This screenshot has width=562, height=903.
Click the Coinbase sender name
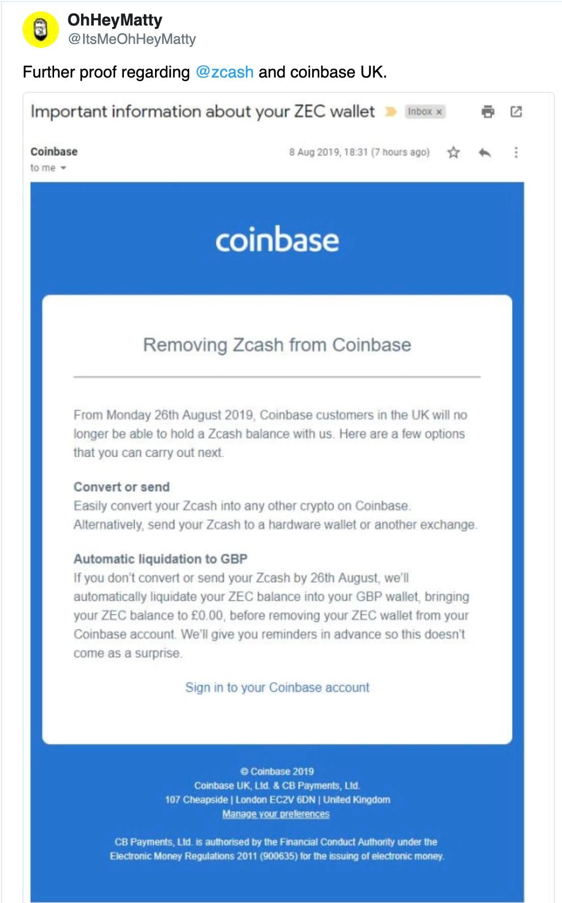[x=54, y=152]
